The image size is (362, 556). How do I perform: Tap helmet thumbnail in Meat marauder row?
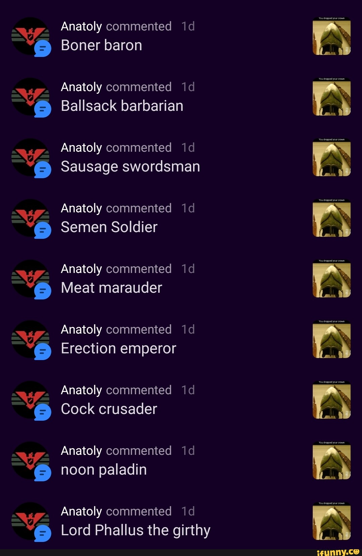point(331,278)
